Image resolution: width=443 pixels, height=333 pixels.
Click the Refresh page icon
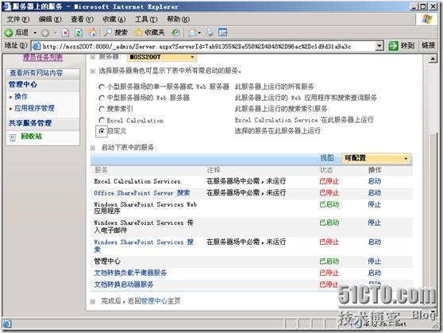79,33
